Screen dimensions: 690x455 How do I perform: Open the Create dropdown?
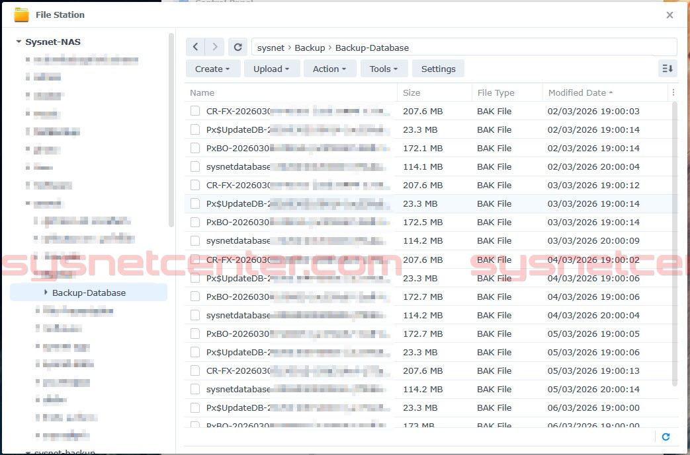pos(212,68)
